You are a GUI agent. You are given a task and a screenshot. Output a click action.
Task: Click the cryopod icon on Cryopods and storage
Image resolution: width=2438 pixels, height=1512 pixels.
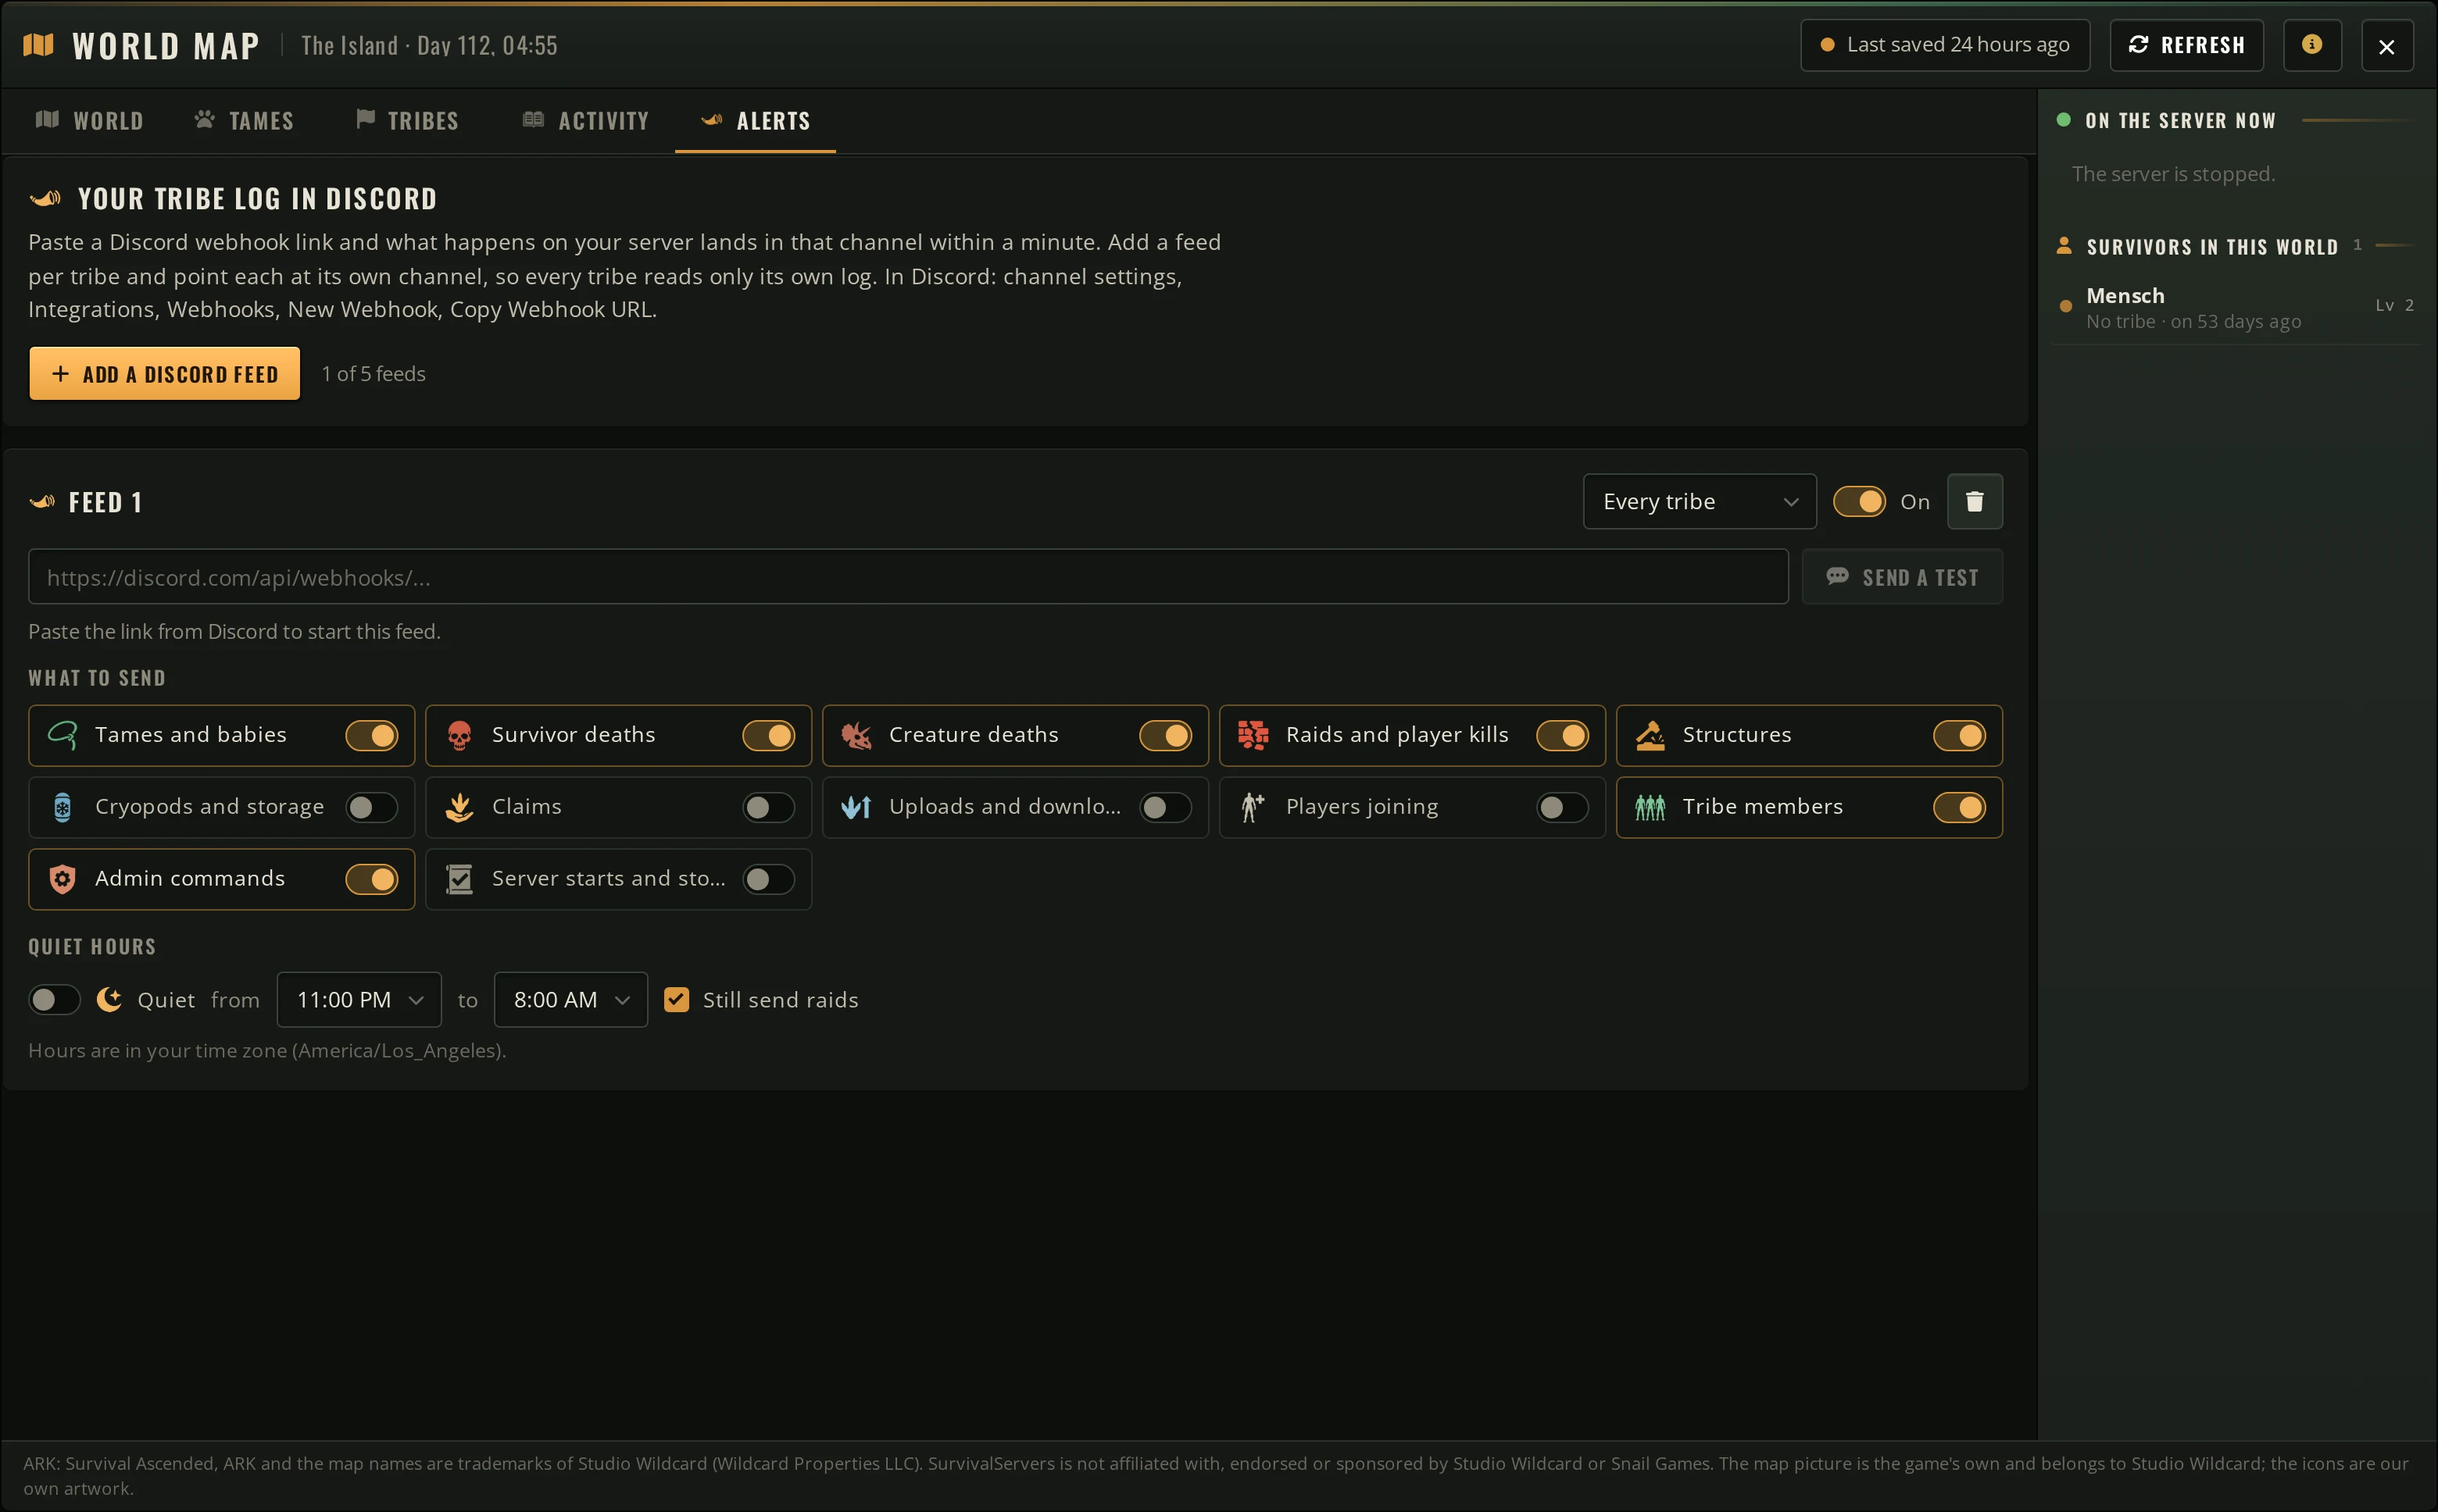tap(62, 807)
